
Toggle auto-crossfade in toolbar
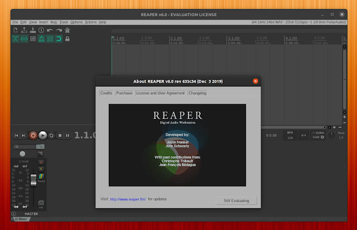pyautogui.click(x=16, y=39)
